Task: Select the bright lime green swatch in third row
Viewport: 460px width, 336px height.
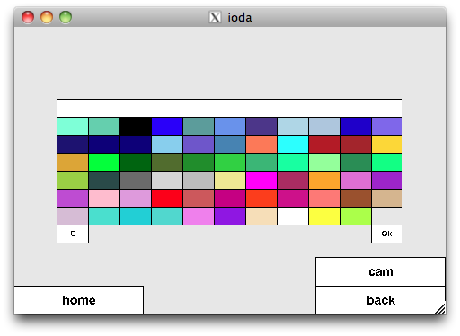Action: tap(104, 163)
